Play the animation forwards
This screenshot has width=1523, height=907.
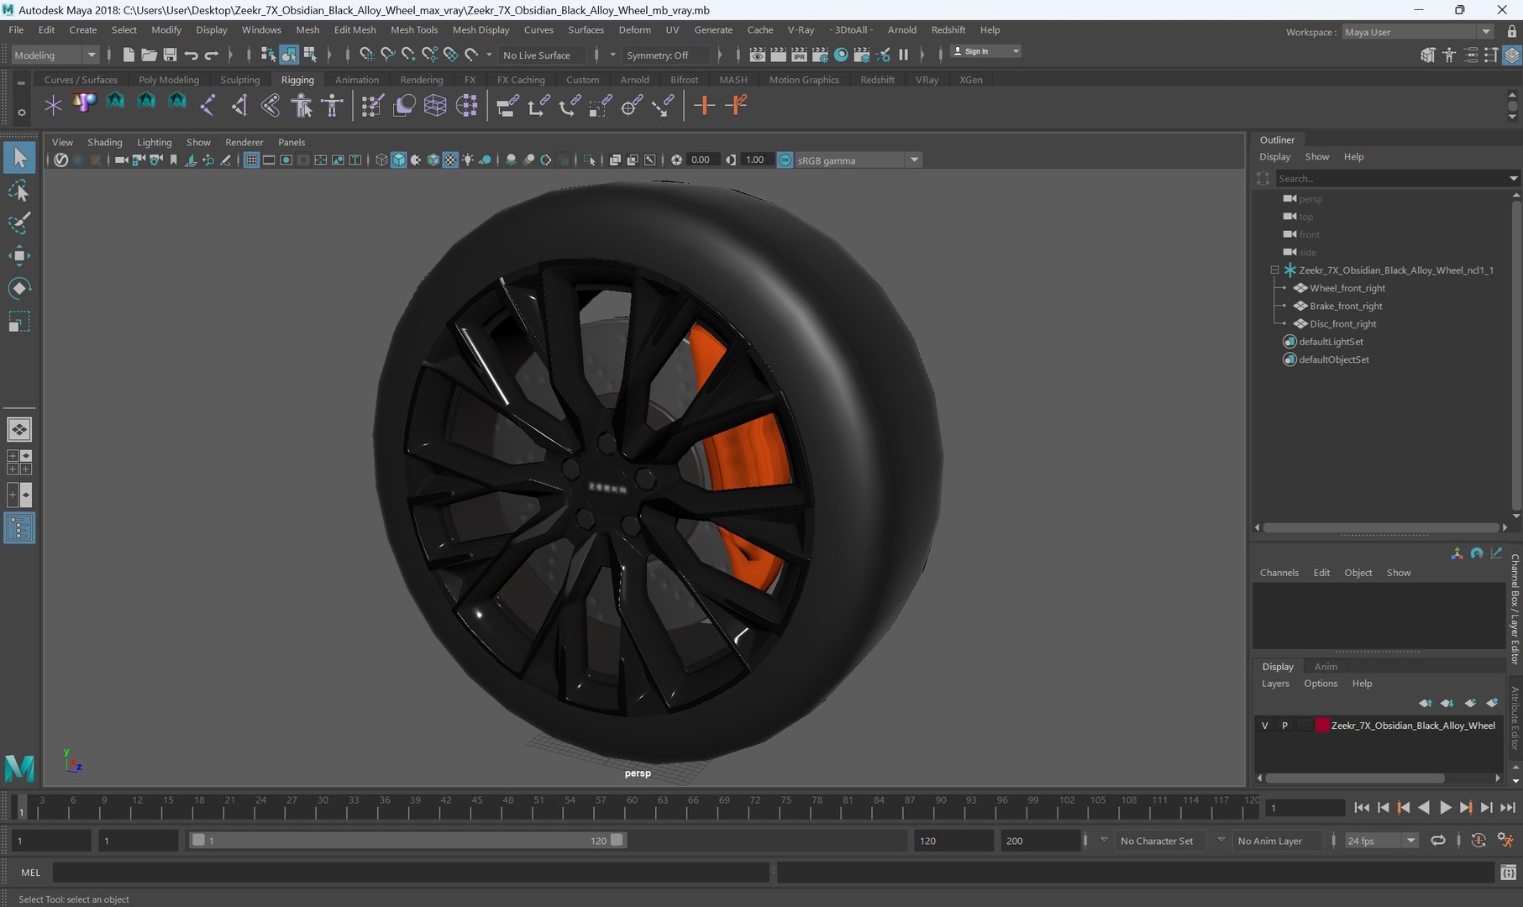tap(1445, 807)
